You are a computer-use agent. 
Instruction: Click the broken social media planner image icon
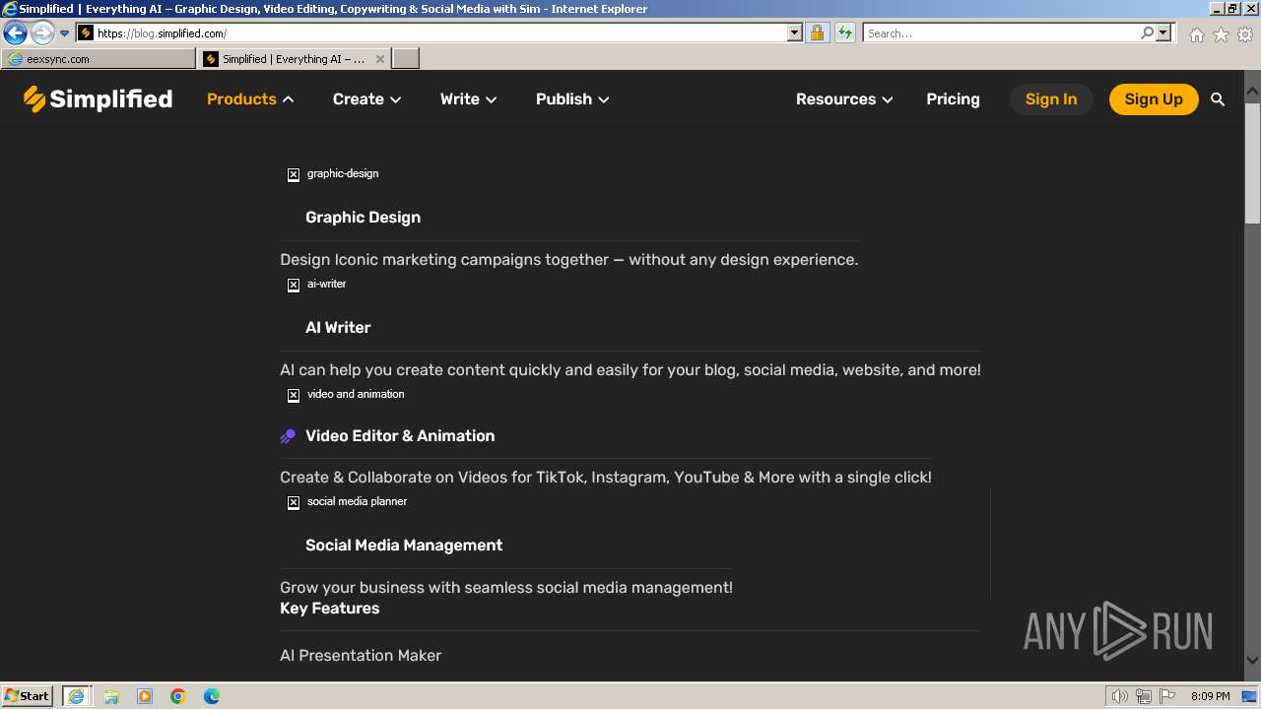294,502
